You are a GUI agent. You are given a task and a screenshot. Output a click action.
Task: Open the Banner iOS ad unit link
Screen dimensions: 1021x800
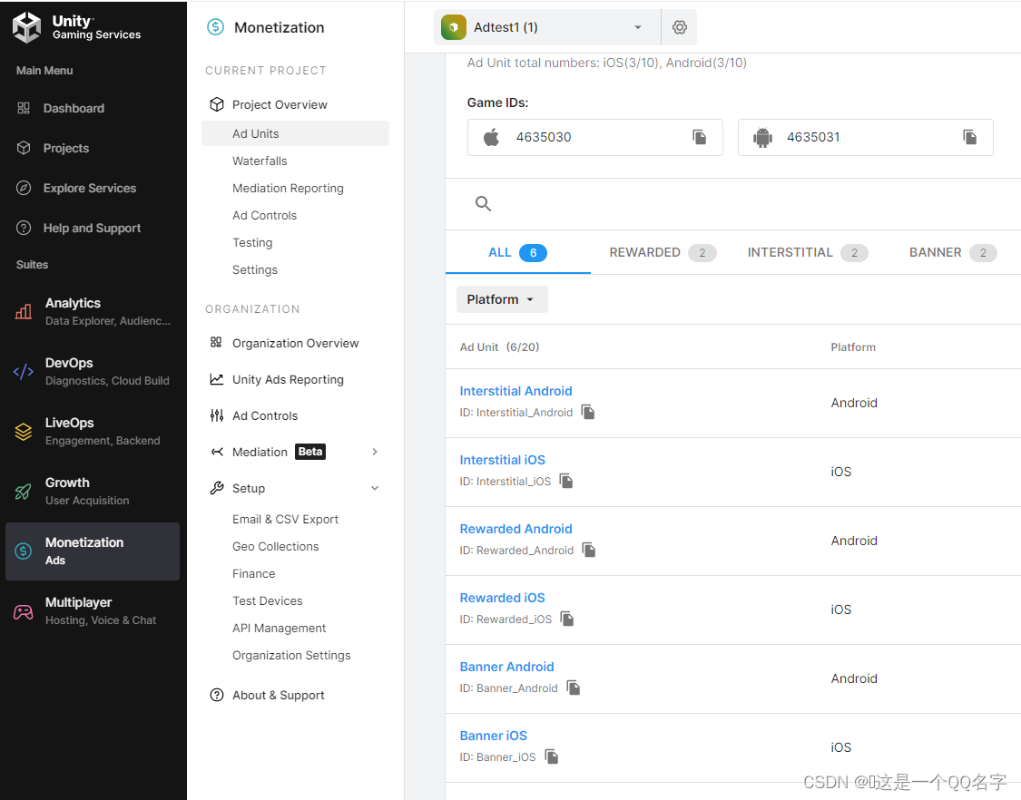click(x=493, y=736)
